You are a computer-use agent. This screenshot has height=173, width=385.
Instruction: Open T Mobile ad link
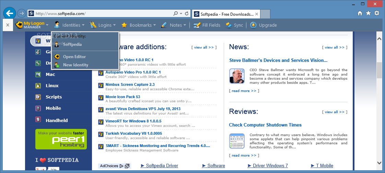coord(322,166)
